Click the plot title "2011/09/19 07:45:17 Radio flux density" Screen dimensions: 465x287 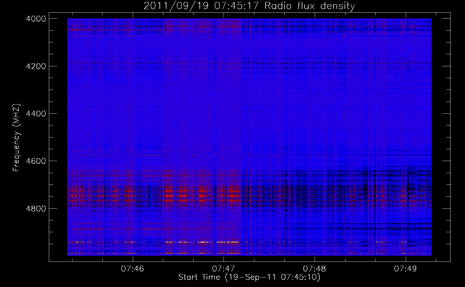click(249, 6)
